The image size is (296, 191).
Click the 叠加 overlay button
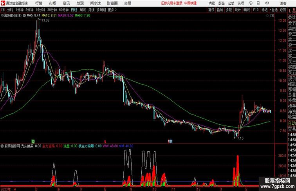pyautogui.click(x=220, y=10)
